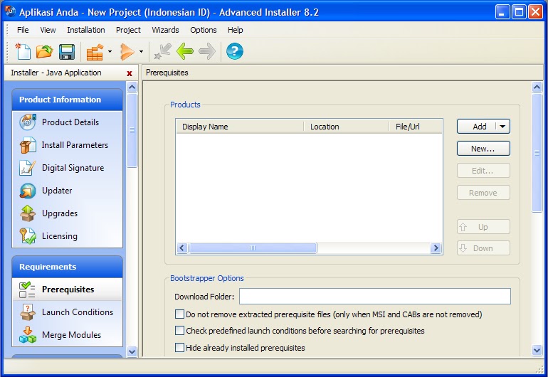Viewport: 548px width, 377px height.
Task: Close the Installer - Java Application panel
Action: [130, 73]
